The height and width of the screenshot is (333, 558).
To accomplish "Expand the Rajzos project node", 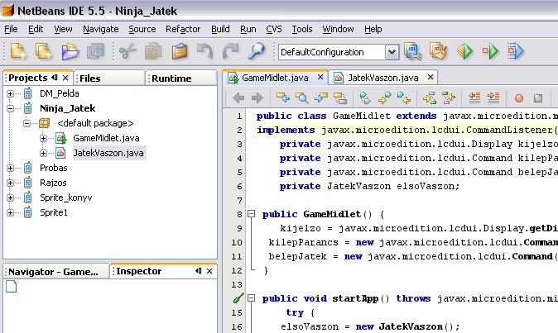I will 10,183.
